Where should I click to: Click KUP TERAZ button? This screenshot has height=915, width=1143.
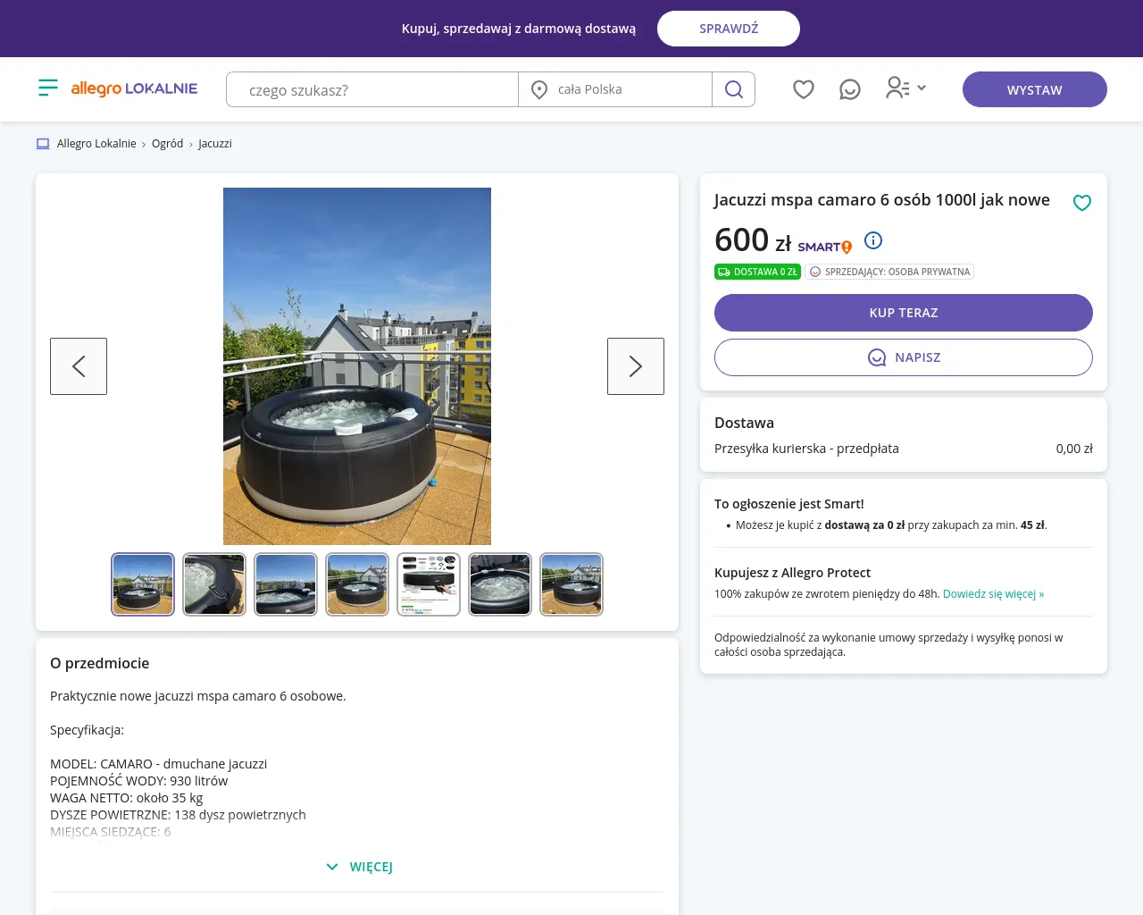(x=904, y=313)
